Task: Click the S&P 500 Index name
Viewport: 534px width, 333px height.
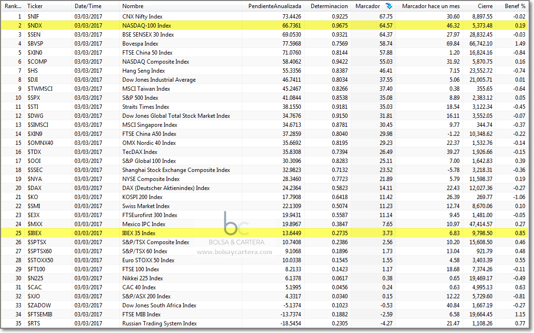Action: [x=140, y=97]
